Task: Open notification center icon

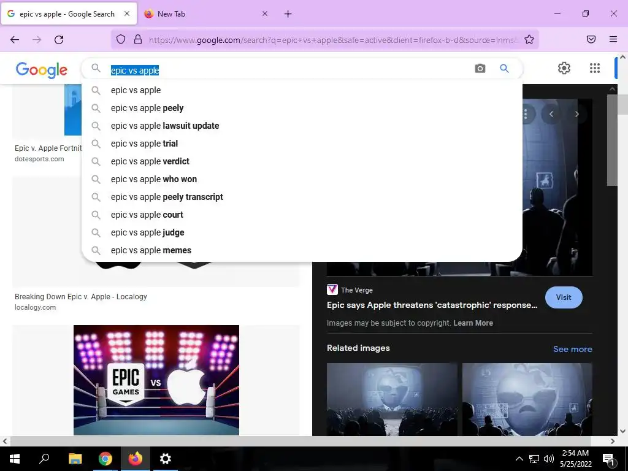Action: 608,459
